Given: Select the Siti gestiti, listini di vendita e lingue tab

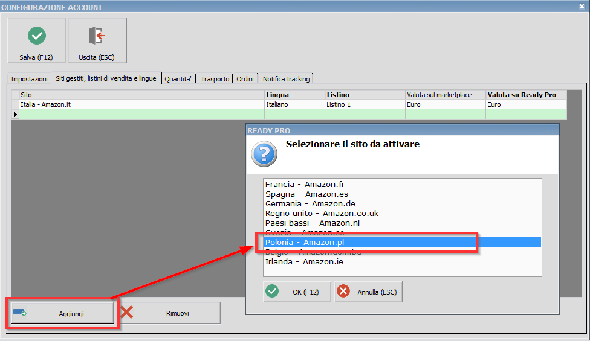Looking at the screenshot, I should pyautogui.click(x=106, y=78).
